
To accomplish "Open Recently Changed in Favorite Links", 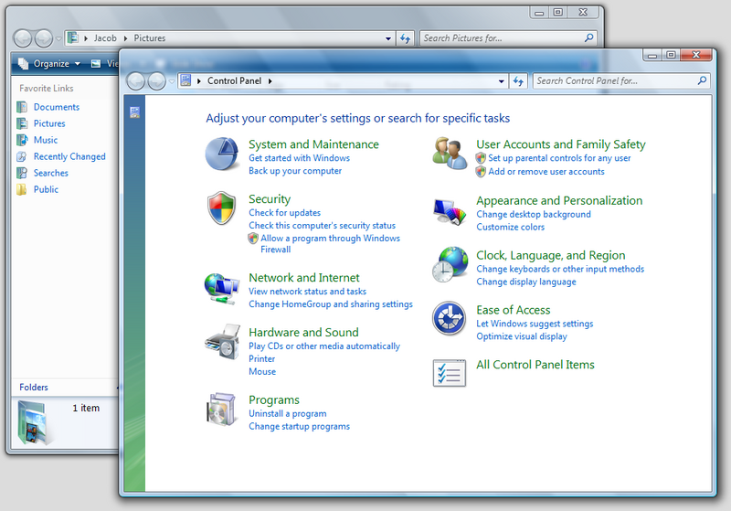I will pyautogui.click(x=69, y=156).
